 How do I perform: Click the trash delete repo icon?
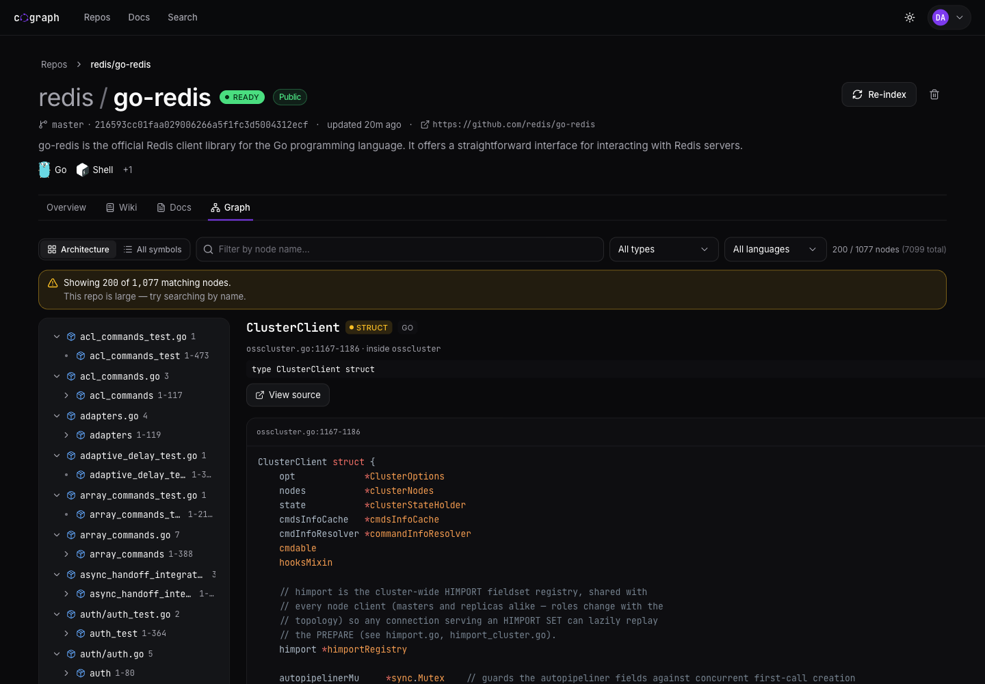(934, 94)
